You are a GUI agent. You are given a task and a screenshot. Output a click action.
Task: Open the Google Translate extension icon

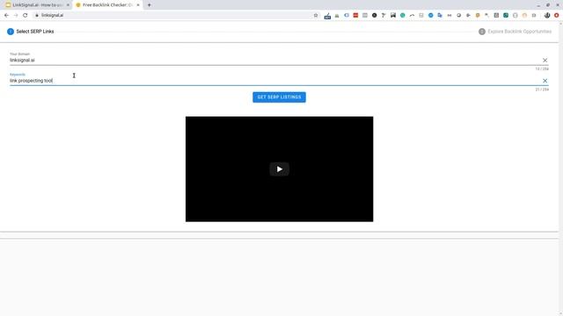pos(440,16)
